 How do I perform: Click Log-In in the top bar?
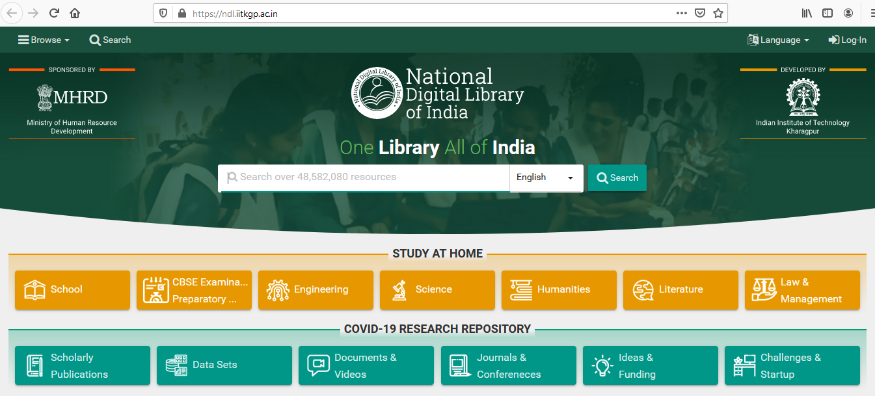point(847,40)
